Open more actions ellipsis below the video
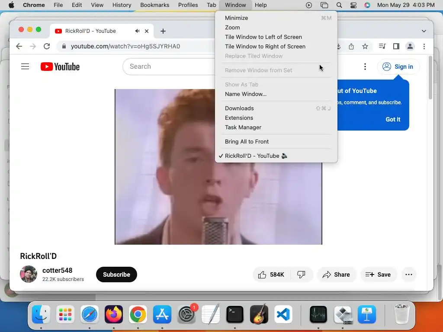This screenshot has height=332, width=443. 409,275
